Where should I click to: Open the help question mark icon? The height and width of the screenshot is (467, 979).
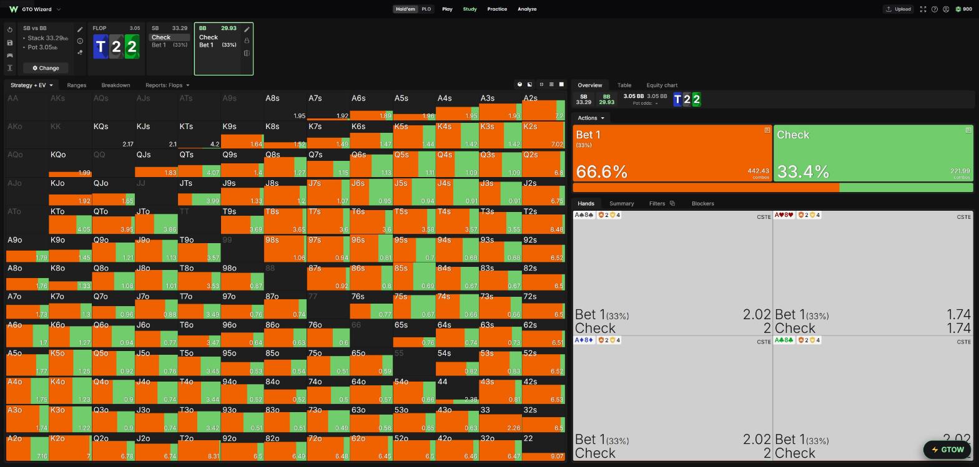[934, 9]
